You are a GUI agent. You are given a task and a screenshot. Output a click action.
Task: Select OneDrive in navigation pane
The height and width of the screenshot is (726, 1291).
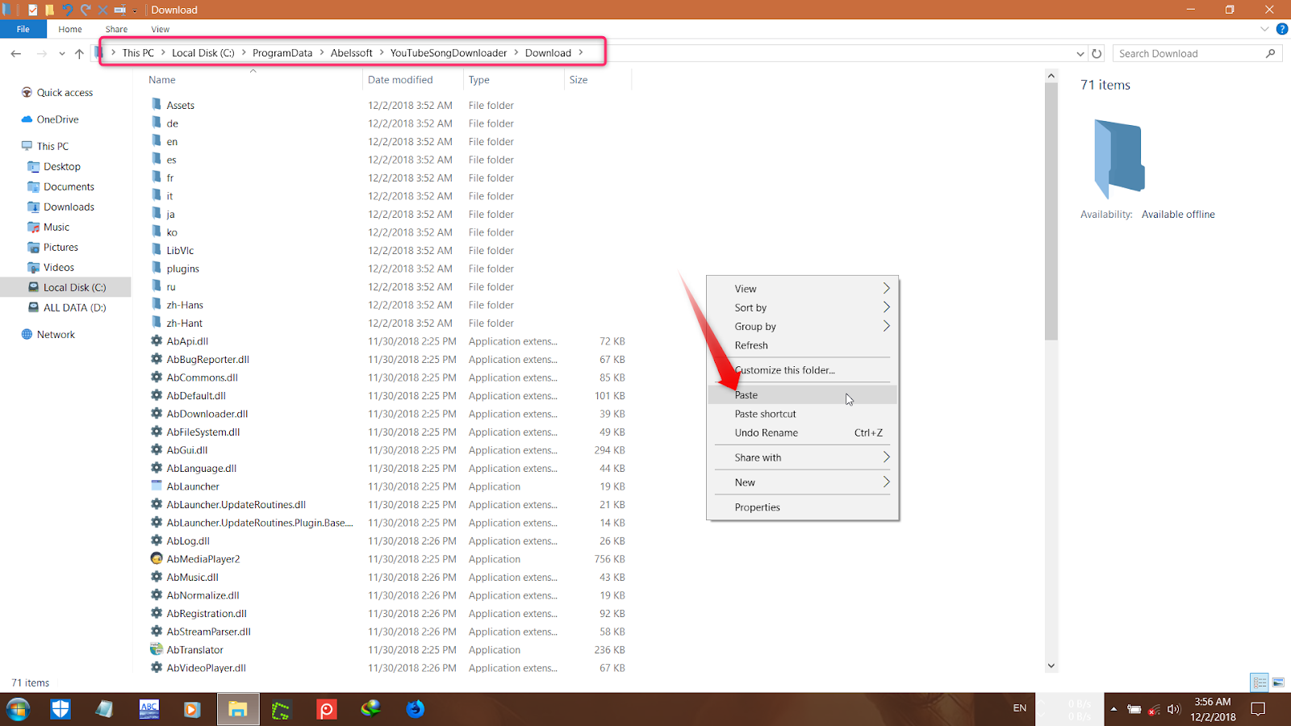(57, 119)
